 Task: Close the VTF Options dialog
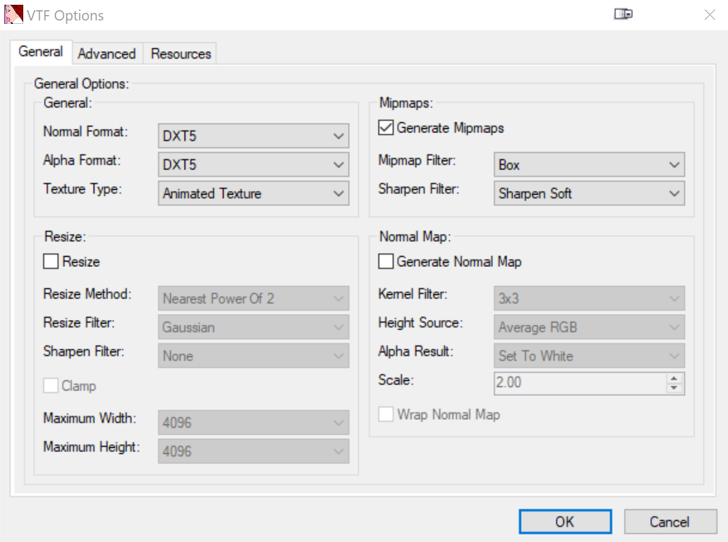710,14
